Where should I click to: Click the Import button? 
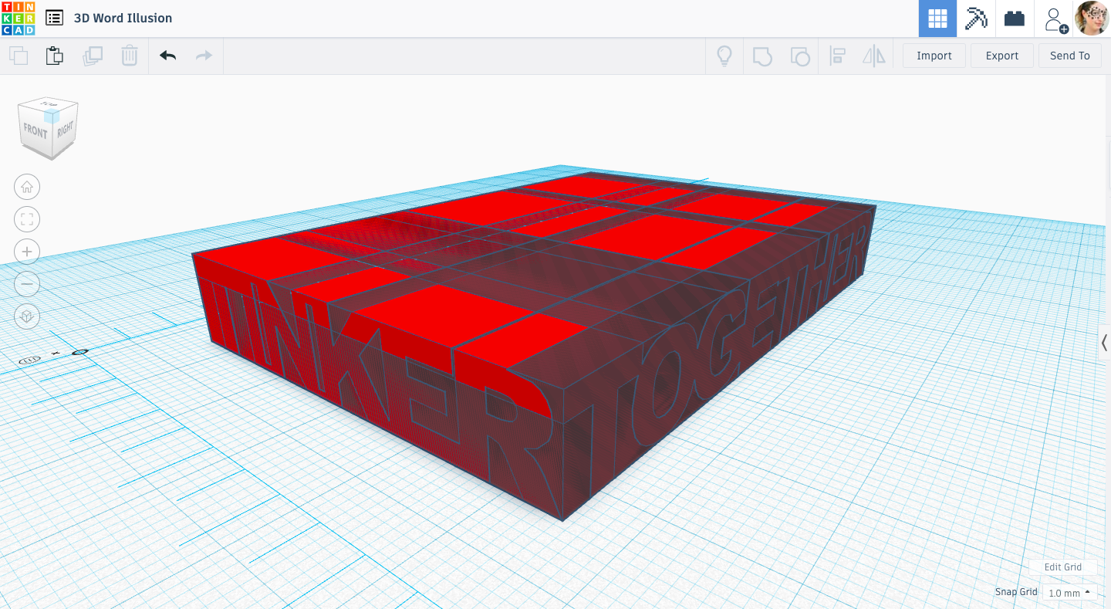[934, 56]
